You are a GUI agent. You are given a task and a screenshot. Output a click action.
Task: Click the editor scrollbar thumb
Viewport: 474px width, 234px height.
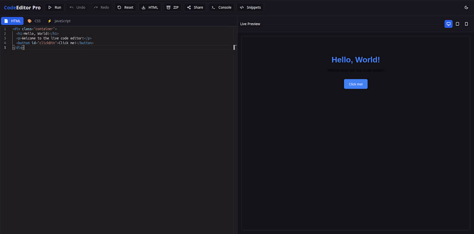(x=235, y=47)
